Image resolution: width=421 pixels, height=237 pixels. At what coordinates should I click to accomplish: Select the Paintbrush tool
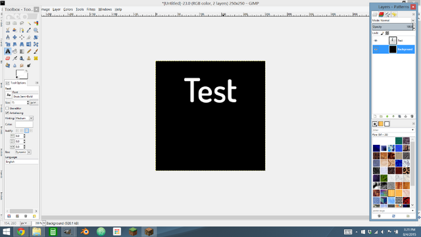point(36,51)
